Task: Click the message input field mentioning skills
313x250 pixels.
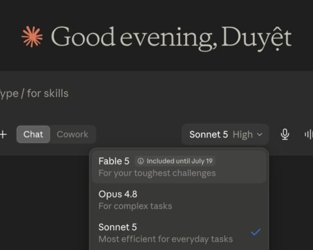Action: 156,94
